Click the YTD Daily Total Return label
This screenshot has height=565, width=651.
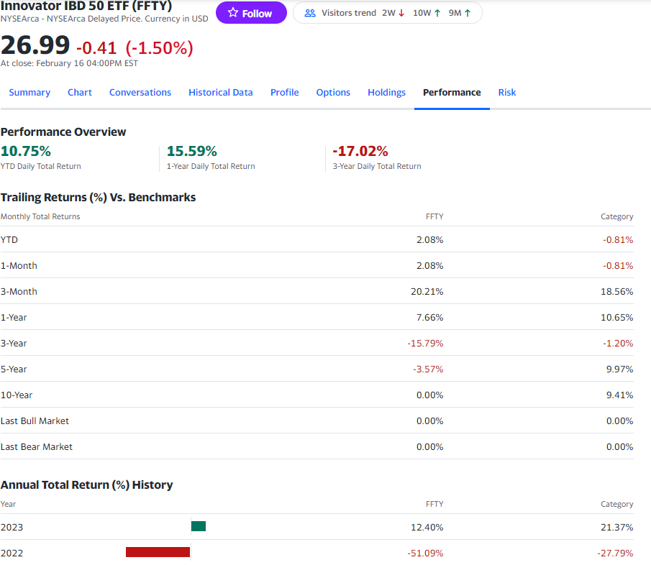(41, 166)
